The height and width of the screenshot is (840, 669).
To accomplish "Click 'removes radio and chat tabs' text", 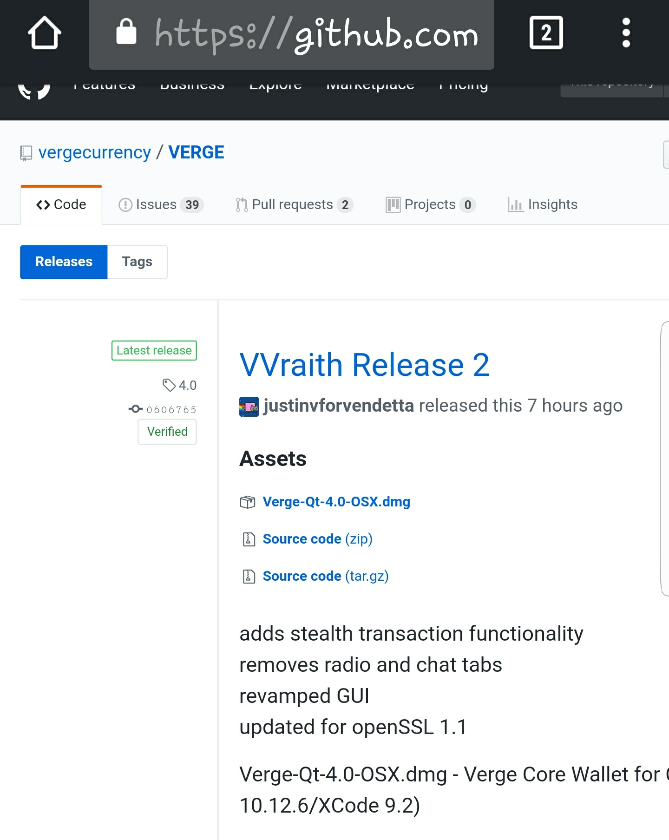I will (x=371, y=665).
